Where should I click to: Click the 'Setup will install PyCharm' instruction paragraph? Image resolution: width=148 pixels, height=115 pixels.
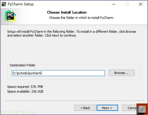pyautogui.click(x=71, y=34)
